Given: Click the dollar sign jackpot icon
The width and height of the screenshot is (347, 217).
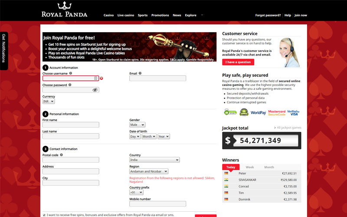Looking at the screenshot, I should (x=228, y=140).
